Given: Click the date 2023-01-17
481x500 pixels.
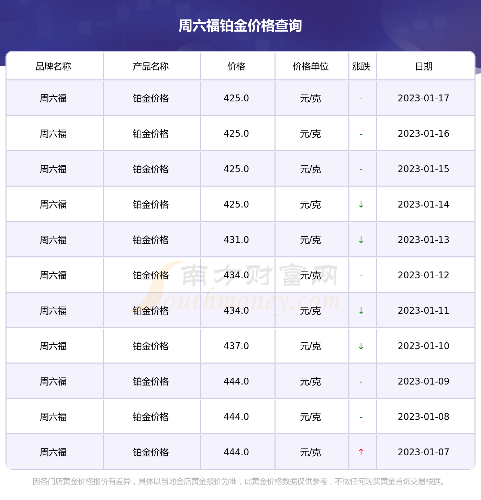Looking at the screenshot, I should click(424, 98).
